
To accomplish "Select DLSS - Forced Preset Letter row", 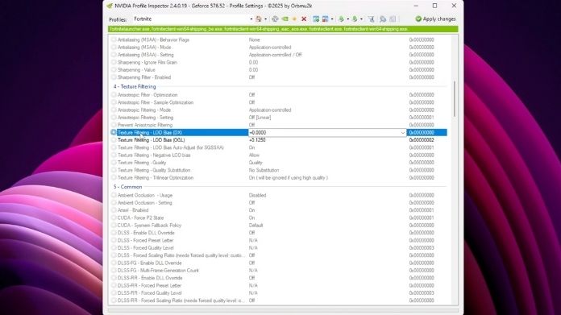I will click(x=279, y=240).
